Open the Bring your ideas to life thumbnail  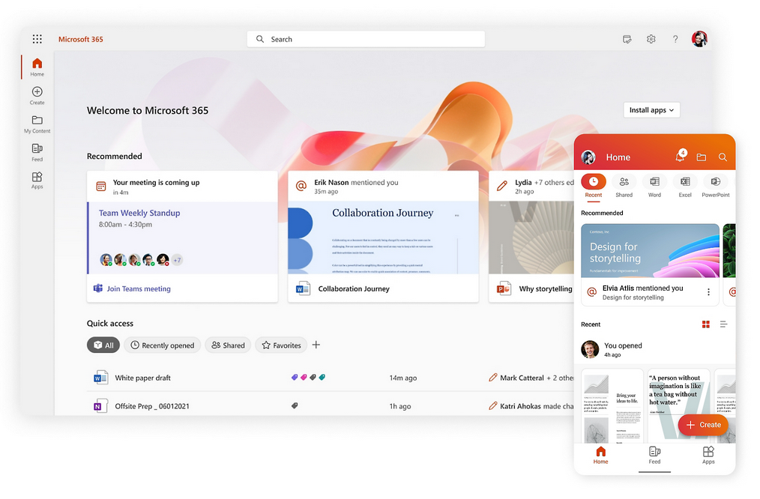pos(612,406)
